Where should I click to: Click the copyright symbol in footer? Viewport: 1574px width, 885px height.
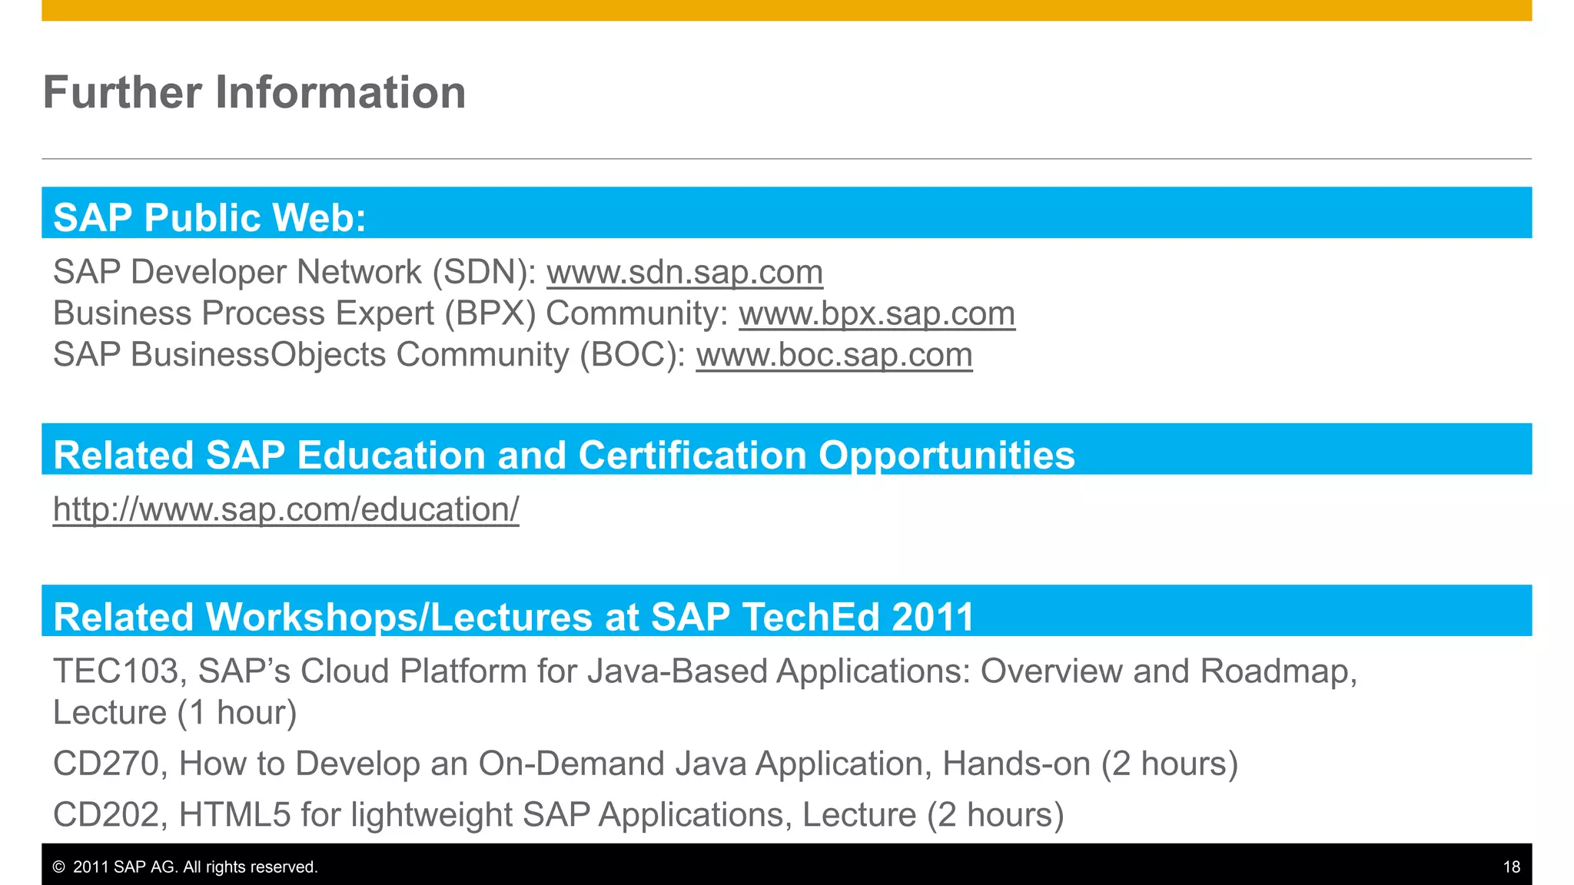[59, 867]
